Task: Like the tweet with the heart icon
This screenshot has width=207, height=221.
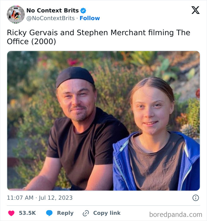Action: click(x=11, y=213)
